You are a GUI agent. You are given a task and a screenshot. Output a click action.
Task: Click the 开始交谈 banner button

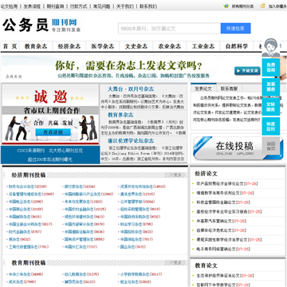point(247,71)
